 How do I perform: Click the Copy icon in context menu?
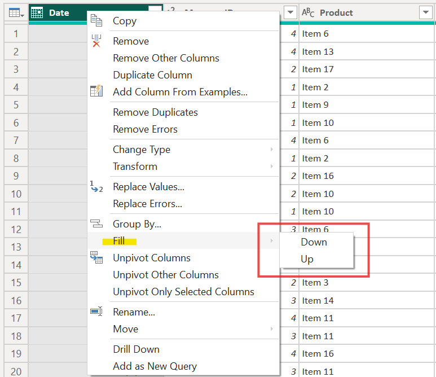[96, 21]
